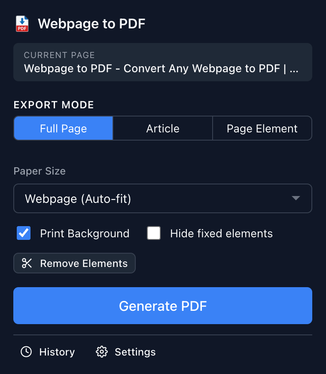326x374 pixels.
Task: Click the clock icon next to History
Action: [26, 352]
